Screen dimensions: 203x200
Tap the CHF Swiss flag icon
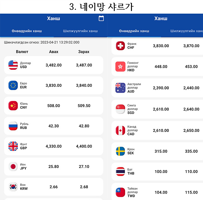tap(121, 46)
